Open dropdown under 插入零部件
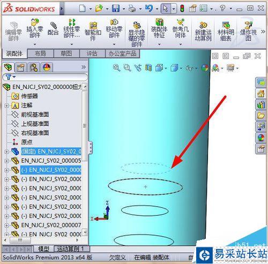Viewport: 268px width, 264px height. [35, 44]
